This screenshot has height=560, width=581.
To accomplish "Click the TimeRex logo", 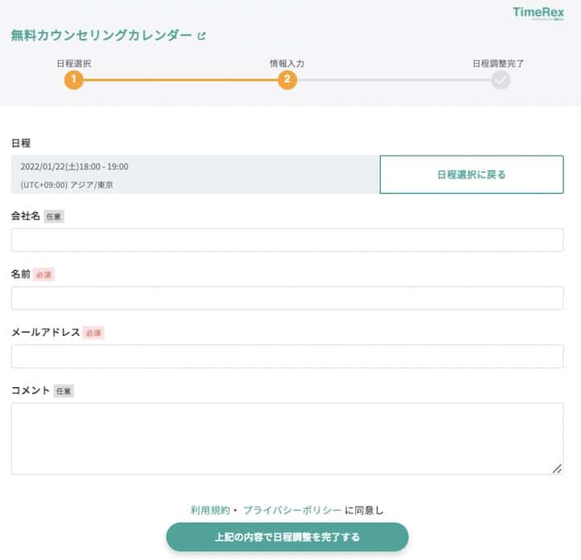I will [538, 12].
